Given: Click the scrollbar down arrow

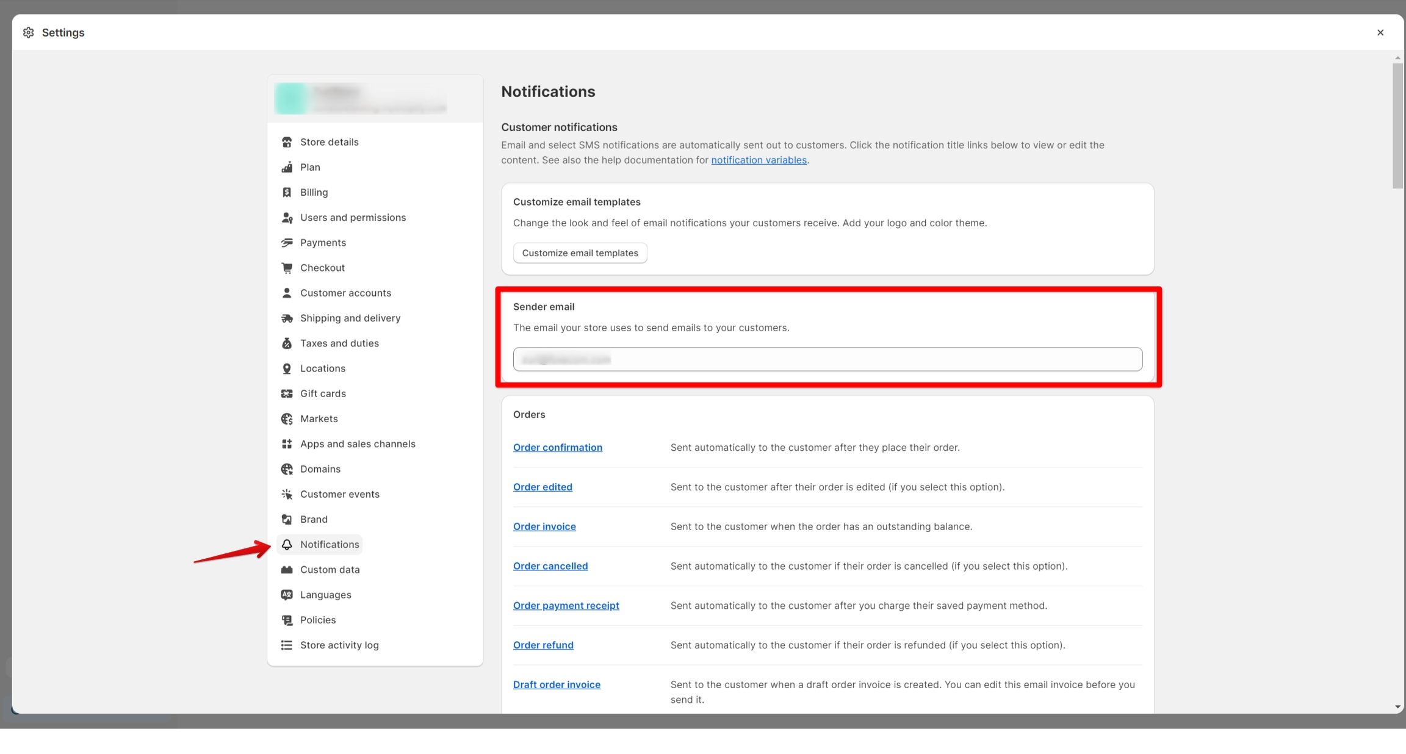Looking at the screenshot, I should (x=1397, y=708).
